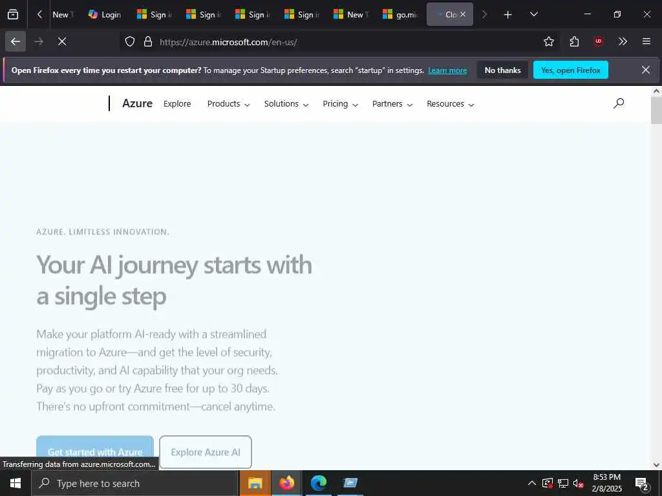Image resolution: width=662 pixels, height=496 pixels.
Task: Open the list all tabs chevron
Action: 533,14
